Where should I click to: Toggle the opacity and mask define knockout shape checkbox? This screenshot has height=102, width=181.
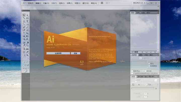(132, 73)
